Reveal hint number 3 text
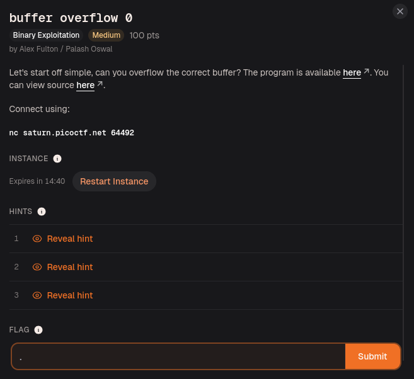The height and width of the screenshot is (379, 414). [70, 295]
